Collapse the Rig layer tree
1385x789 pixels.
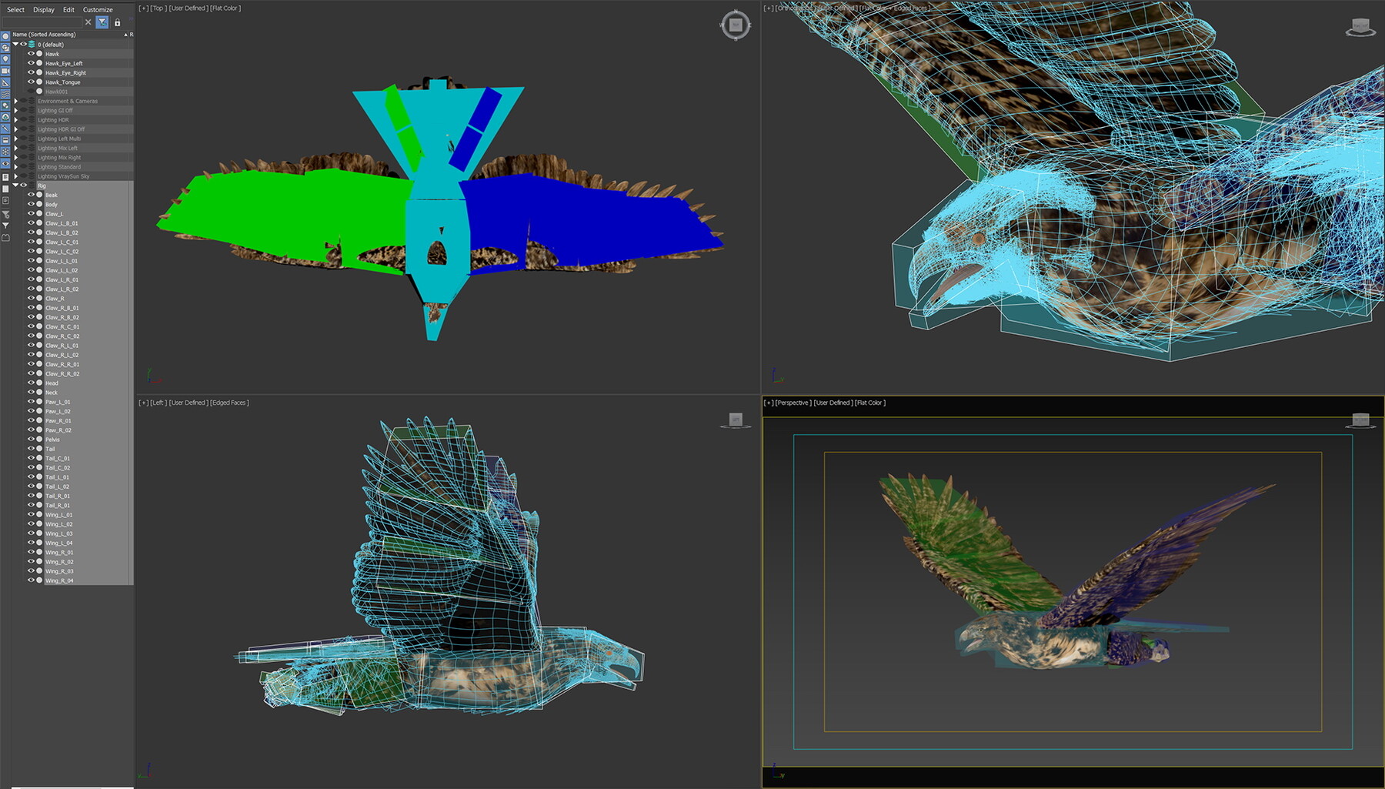pos(15,186)
